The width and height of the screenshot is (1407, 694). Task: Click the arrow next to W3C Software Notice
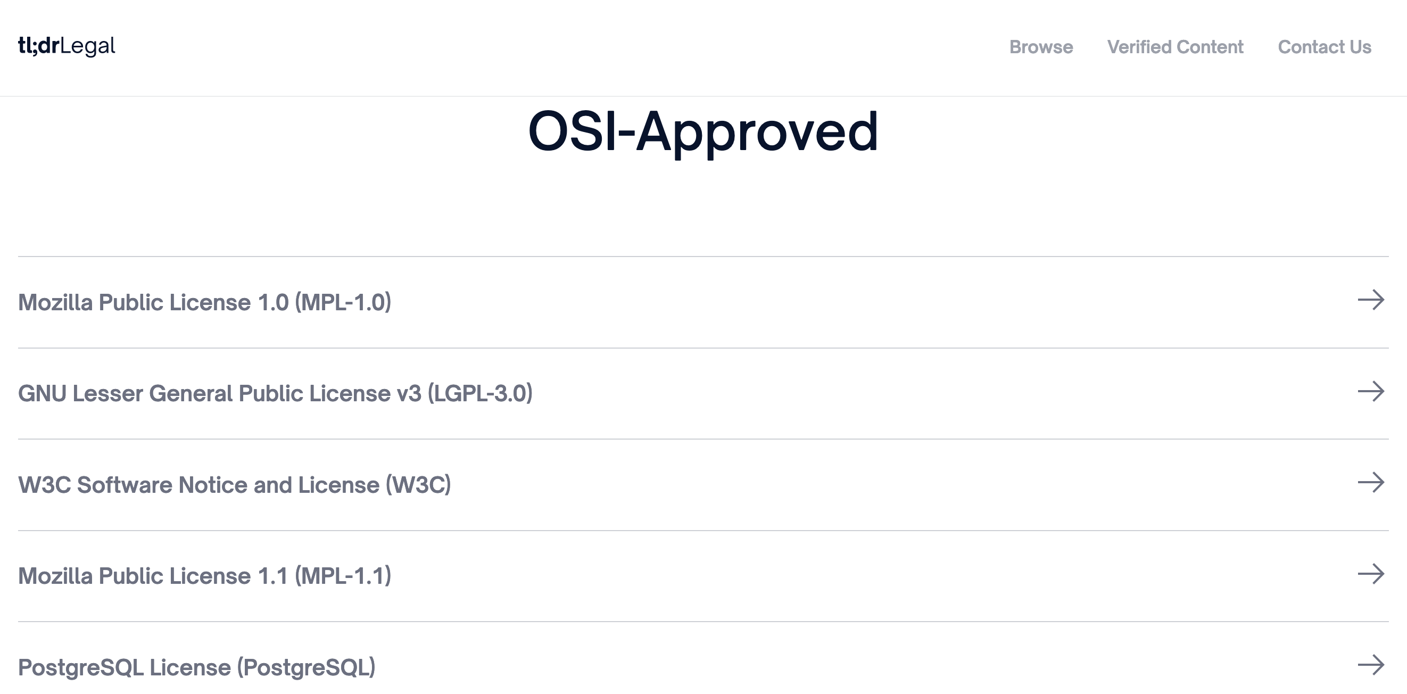pos(1370,483)
